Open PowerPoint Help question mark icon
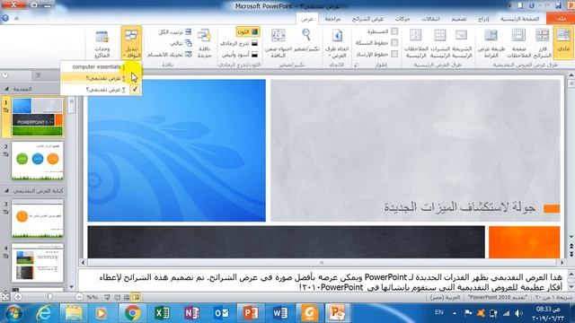This screenshot has width=575, height=323. point(5,18)
